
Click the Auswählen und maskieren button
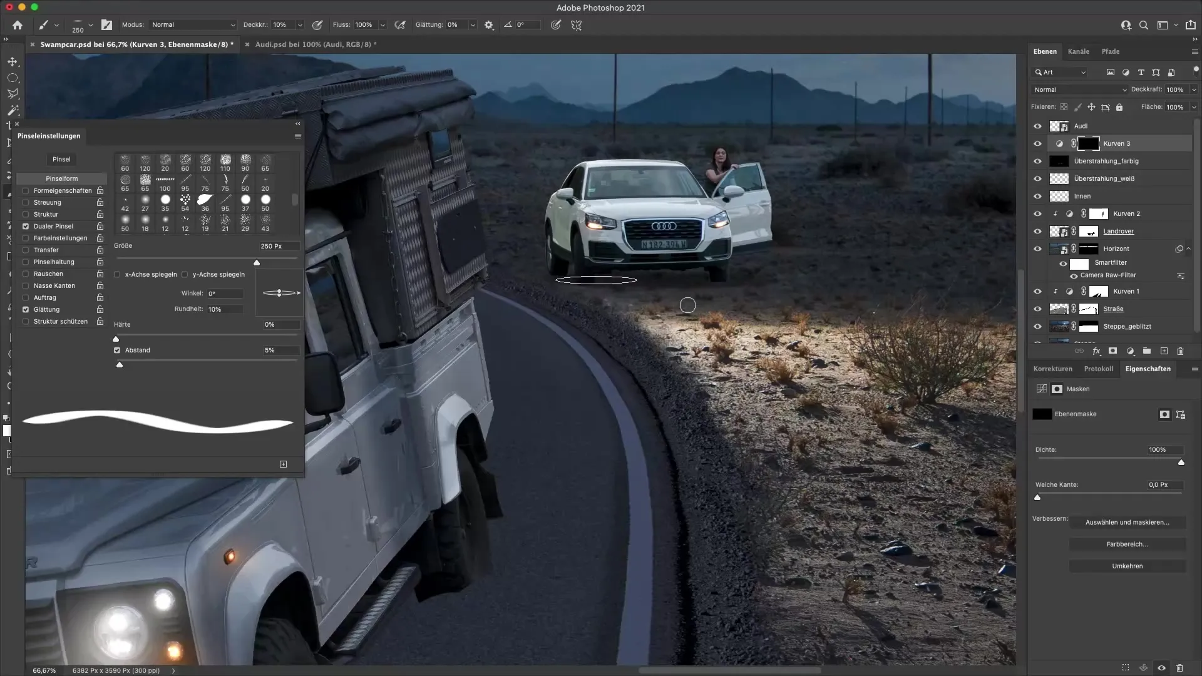[1128, 521]
